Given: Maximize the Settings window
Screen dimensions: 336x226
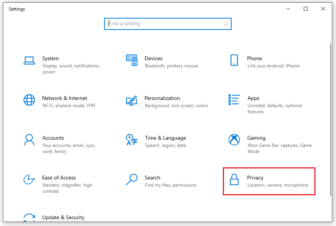Looking at the screenshot, I should click(x=306, y=9).
